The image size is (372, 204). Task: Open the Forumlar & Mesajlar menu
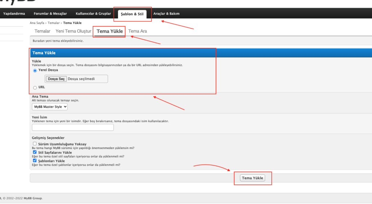coord(50,14)
